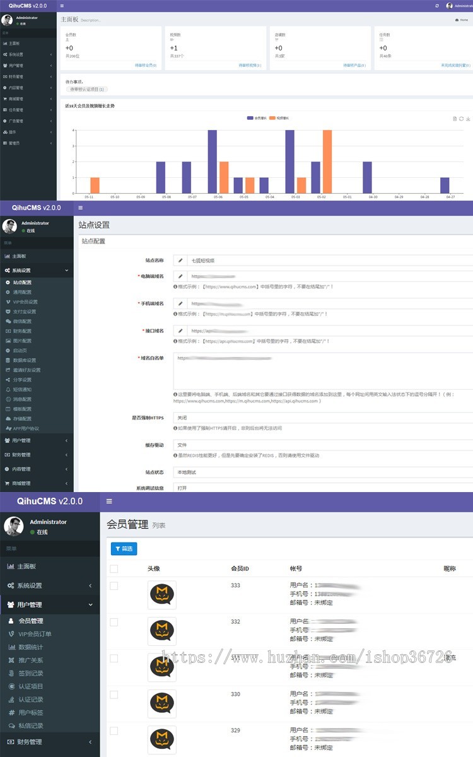Expand 财务管理 in member page sidebar

pyautogui.click(x=50, y=742)
